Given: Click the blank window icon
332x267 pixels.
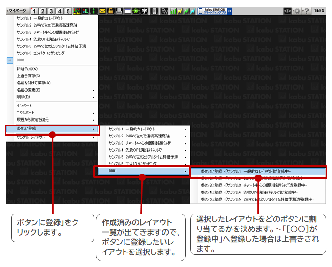Looking at the screenshot, I should [x=127, y=11].
